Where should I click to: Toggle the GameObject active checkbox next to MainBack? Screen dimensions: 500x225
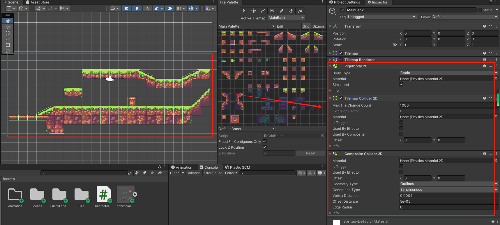(342, 10)
